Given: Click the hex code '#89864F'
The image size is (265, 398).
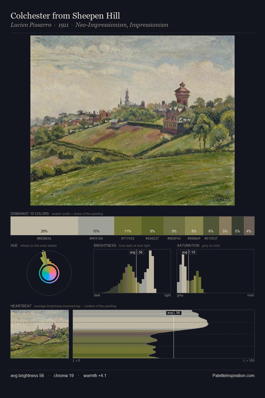Looking at the screenshot, I should click(194, 239).
